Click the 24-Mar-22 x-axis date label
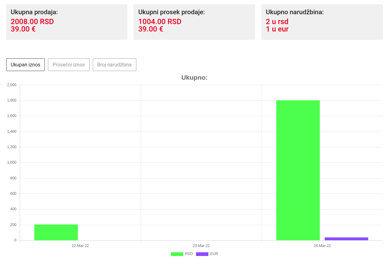388x260 pixels. pyautogui.click(x=322, y=246)
